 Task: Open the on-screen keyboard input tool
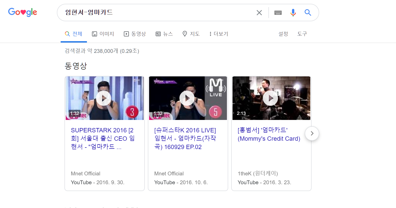tap(278, 13)
